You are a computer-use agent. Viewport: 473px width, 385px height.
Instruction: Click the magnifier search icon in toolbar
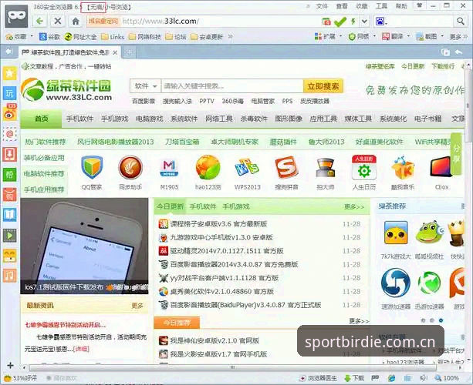click(461, 21)
